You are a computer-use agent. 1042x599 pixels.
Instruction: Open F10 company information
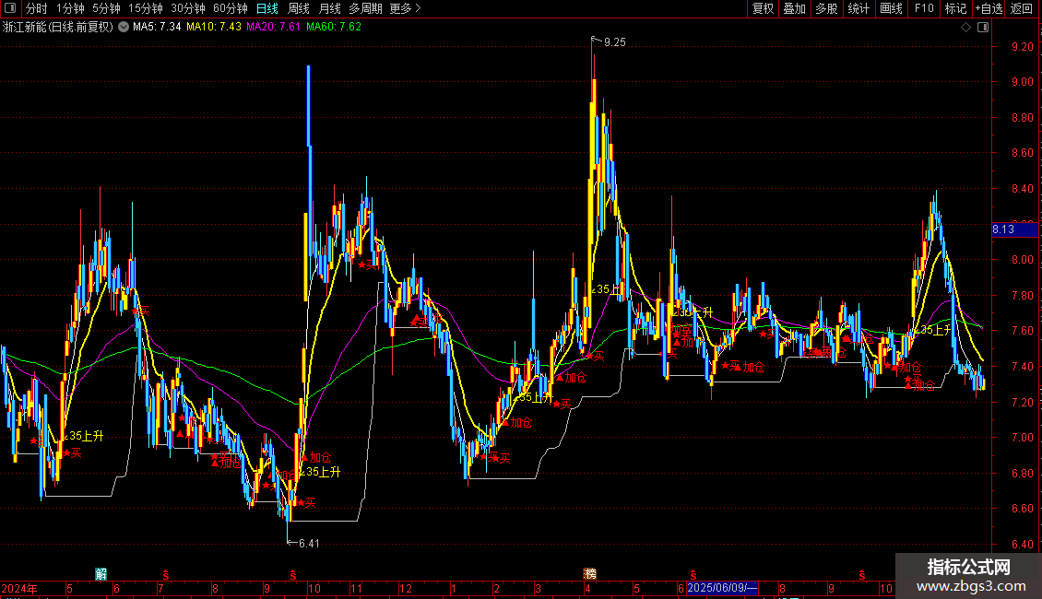coord(924,8)
